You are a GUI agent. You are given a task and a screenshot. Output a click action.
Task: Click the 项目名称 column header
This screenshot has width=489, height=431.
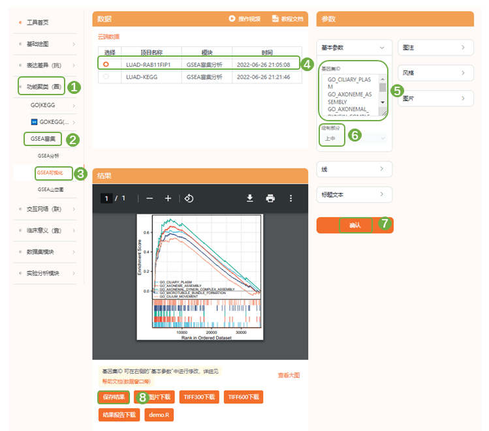pos(151,52)
